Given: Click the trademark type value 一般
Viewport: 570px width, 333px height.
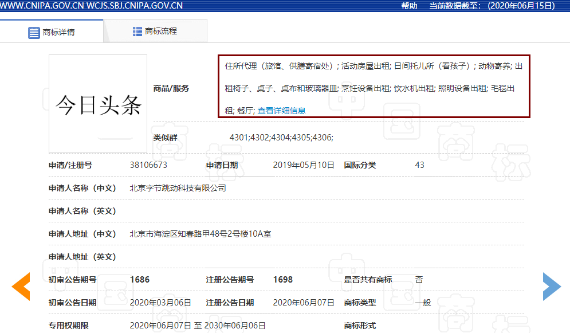Looking at the screenshot, I should click(423, 303).
